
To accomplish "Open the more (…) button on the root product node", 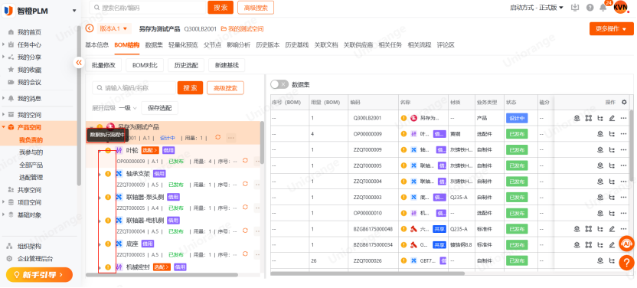I will [x=230, y=138].
